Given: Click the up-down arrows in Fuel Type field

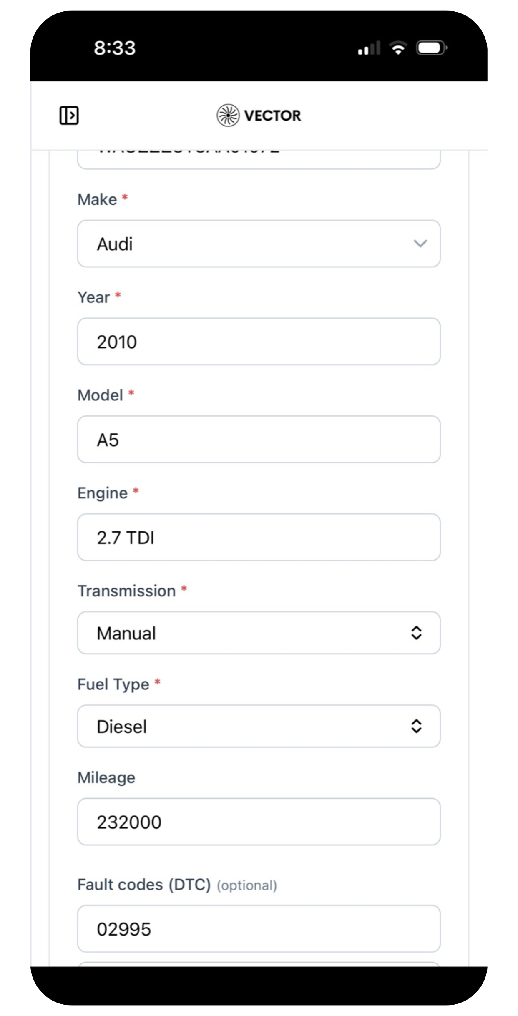Looking at the screenshot, I should pos(416,726).
